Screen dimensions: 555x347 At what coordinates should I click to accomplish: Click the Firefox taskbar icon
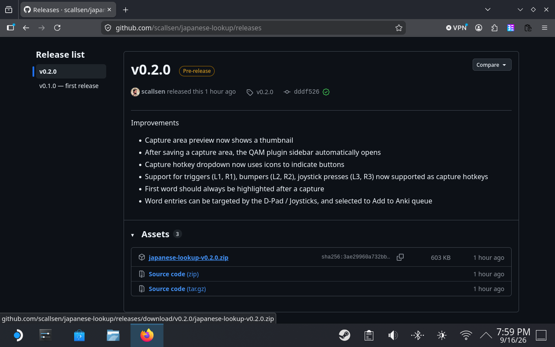click(x=147, y=335)
